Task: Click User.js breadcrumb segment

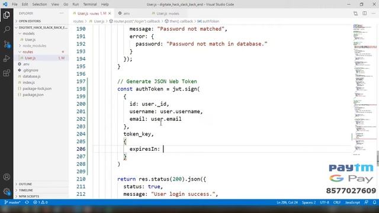Action: pos(97,21)
